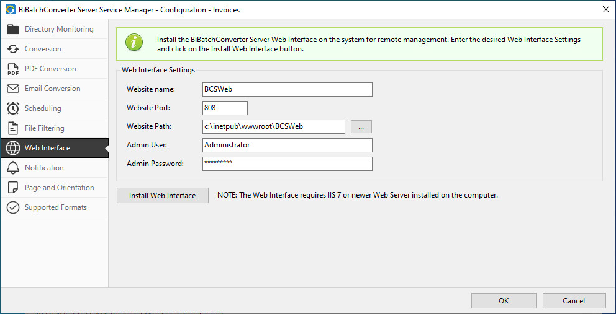Click the Notification bell icon
Screen dimensions: 616x314
coord(13,168)
